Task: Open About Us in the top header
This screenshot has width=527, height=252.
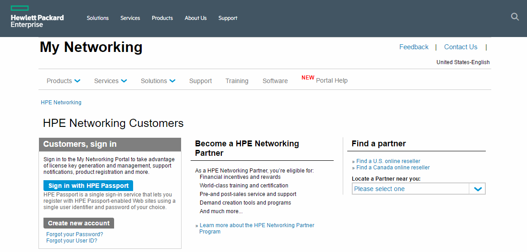Action: coord(196,18)
